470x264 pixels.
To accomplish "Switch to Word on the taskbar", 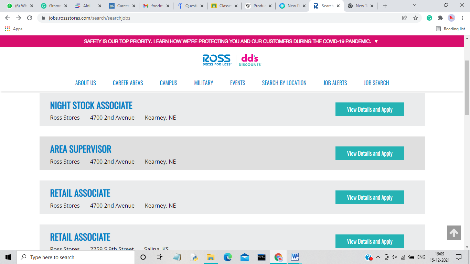I will [295, 257].
